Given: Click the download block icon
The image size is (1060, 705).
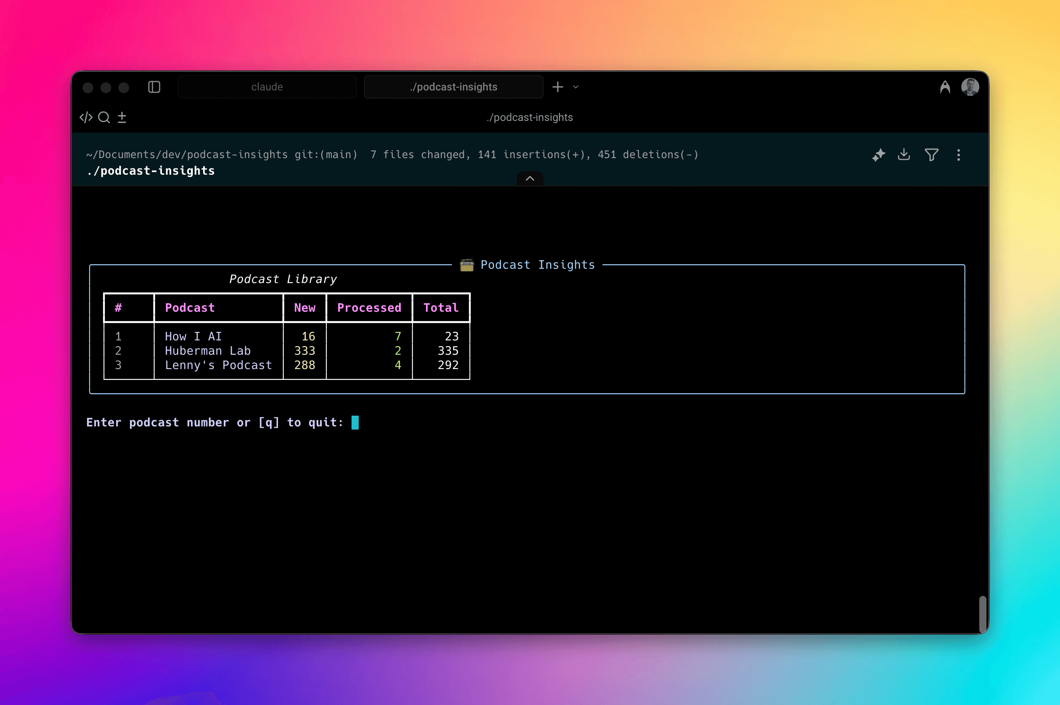Looking at the screenshot, I should pos(904,155).
